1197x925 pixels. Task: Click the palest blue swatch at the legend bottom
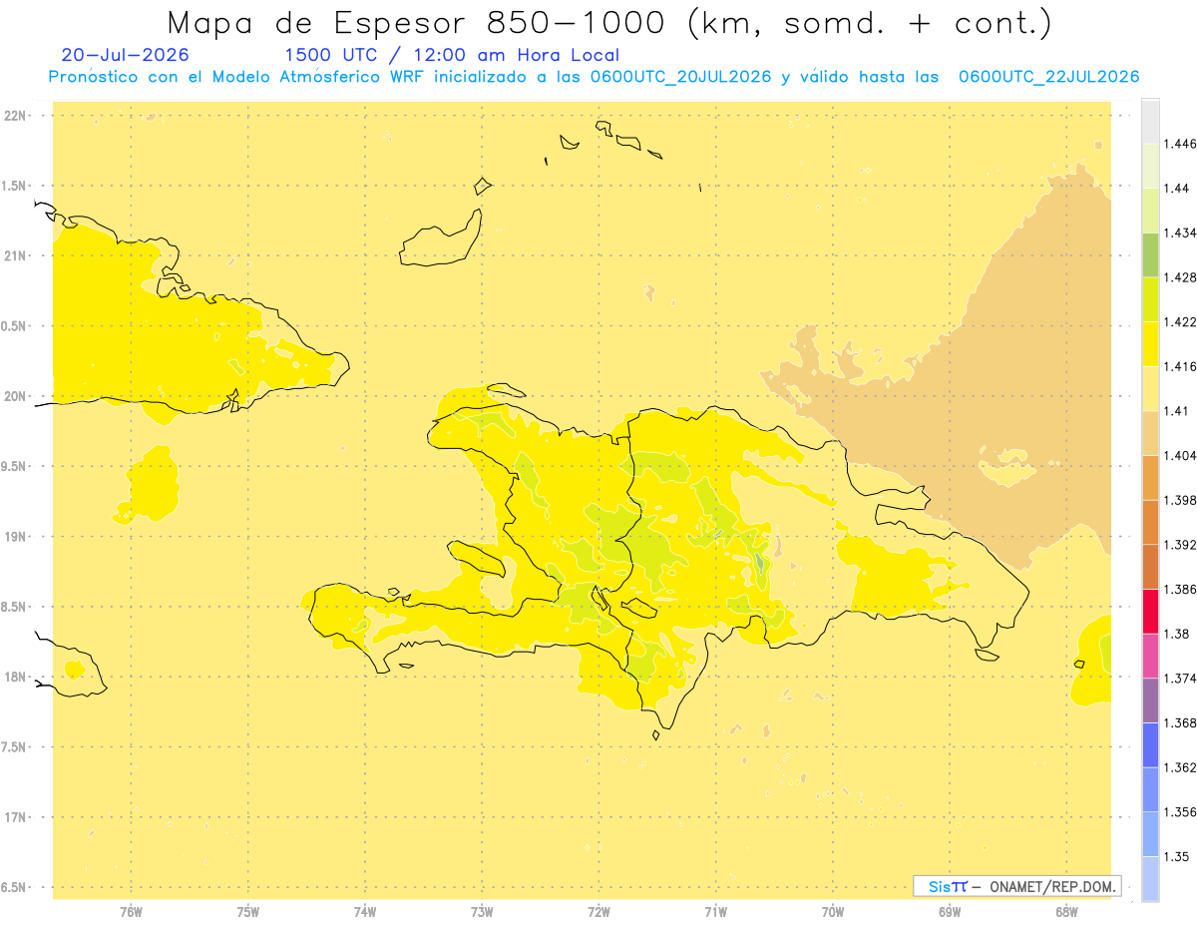(x=1150, y=879)
